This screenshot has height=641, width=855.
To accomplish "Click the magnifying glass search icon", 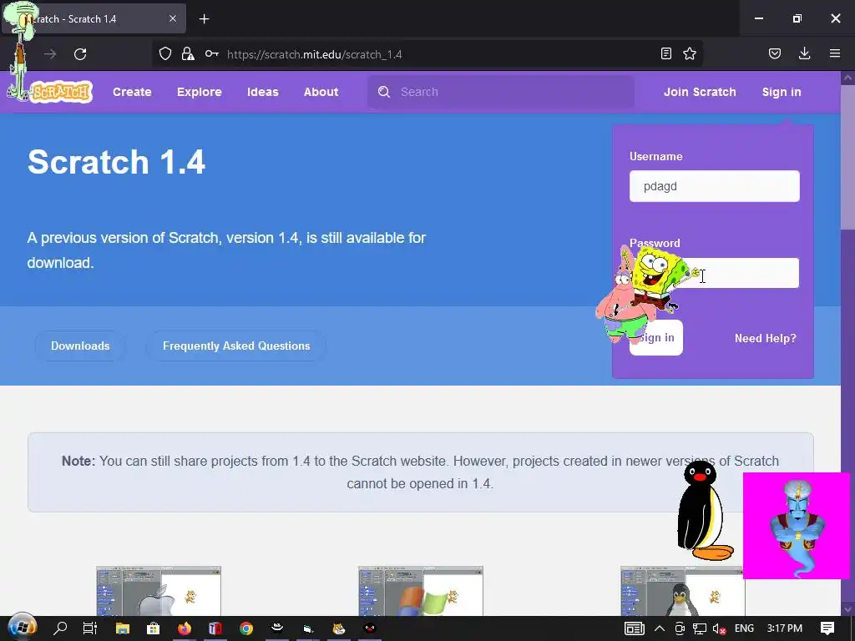I will [x=384, y=92].
